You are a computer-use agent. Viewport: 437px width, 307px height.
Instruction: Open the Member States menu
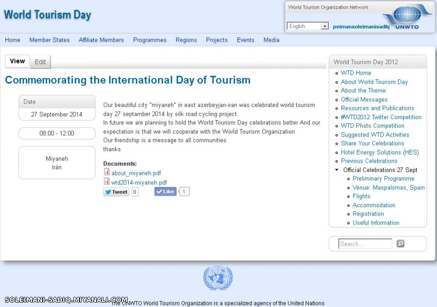coord(50,40)
